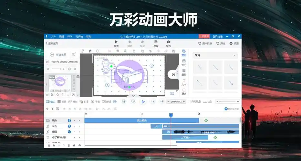Image resolution: width=301 pixels, height=161 pixels.
Task: Switch to the 背景 timeline tab
Action: 62,102
